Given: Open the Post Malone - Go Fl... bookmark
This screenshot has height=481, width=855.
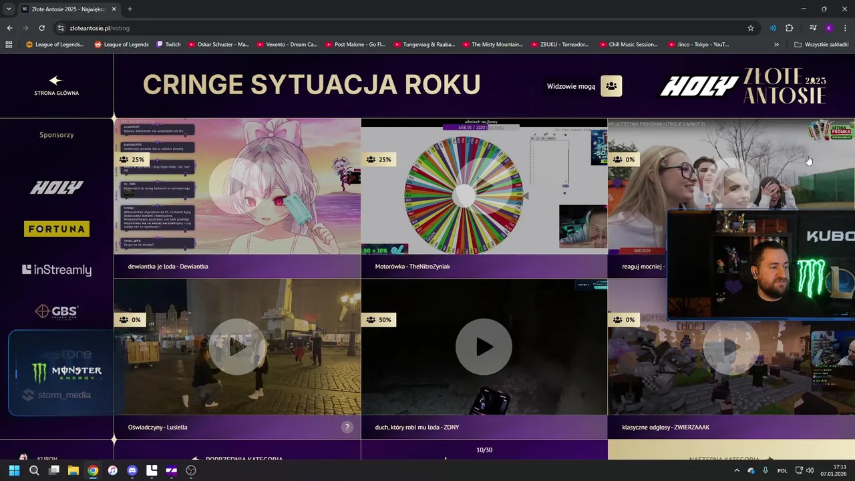Looking at the screenshot, I should pos(355,45).
